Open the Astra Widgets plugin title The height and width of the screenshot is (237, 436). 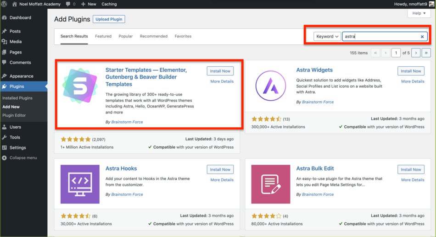314,70
